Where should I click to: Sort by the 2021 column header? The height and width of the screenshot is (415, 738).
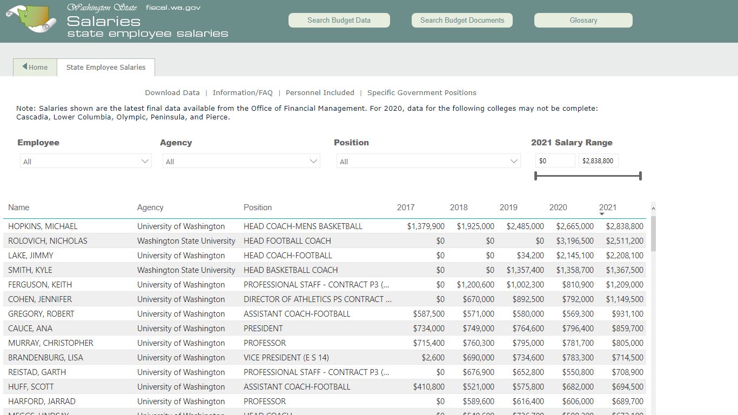608,207
